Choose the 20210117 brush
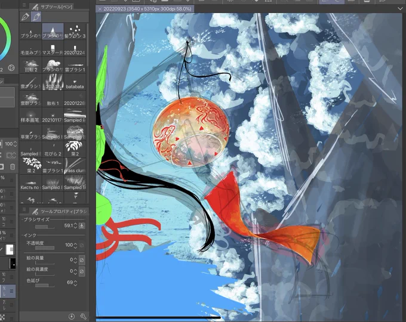This screenshot has width=406, height=322. coord(53,116)
